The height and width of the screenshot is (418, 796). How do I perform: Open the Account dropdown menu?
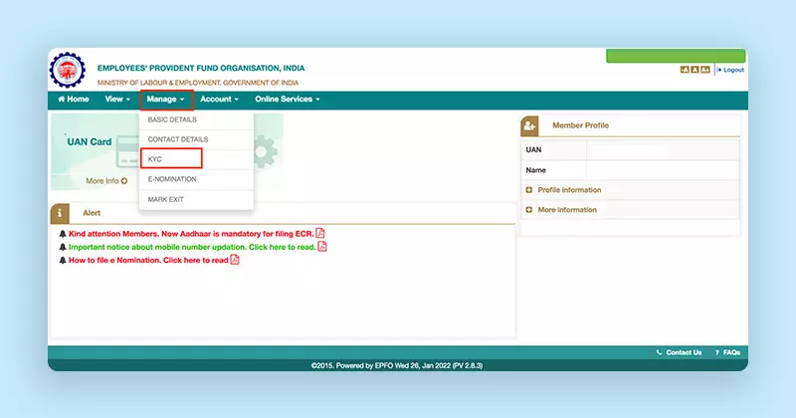click(x=219, y=100)
